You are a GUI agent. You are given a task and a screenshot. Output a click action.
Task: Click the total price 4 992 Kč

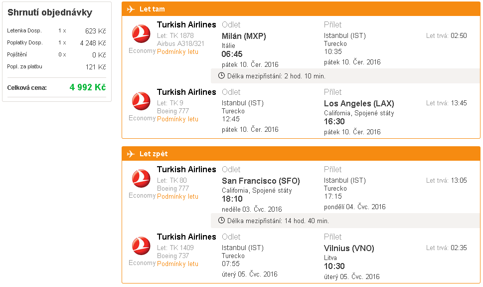coord(88,87)
